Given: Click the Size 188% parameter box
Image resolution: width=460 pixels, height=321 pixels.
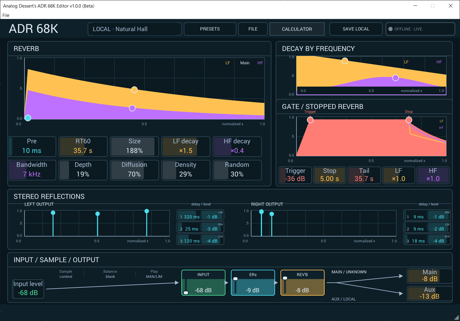Looking at the screenshot, I should [134, 146].
